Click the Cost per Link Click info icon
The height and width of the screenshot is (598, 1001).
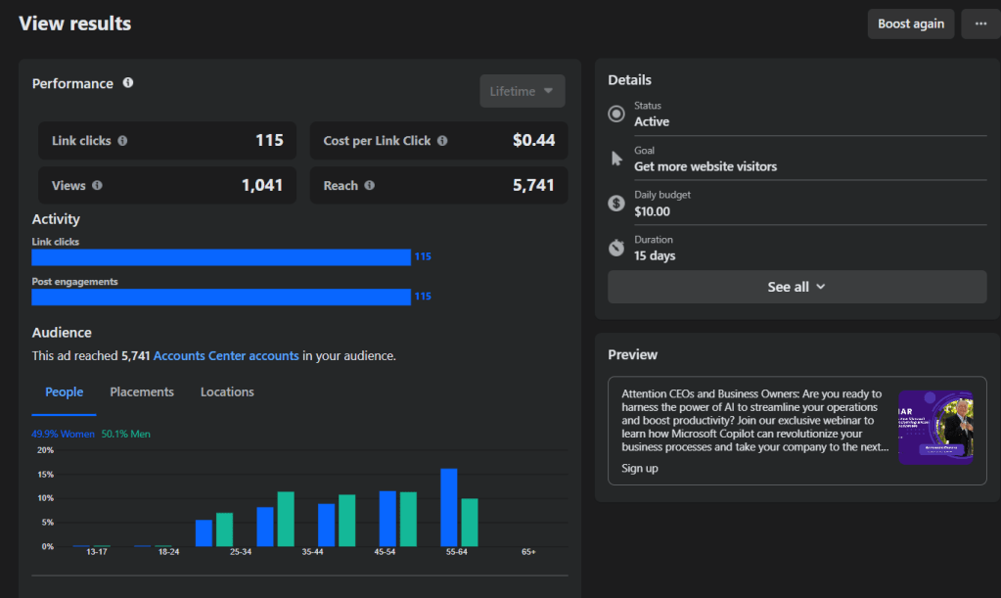click(442, 141)
